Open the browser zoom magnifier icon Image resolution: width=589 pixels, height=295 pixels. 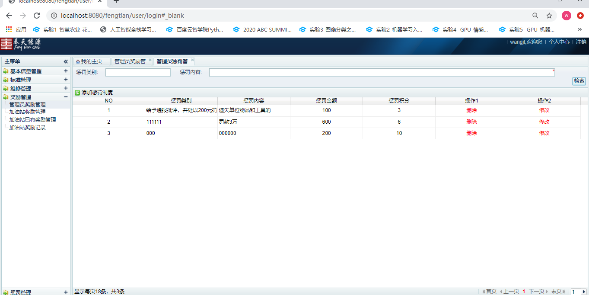pos(535,16)
